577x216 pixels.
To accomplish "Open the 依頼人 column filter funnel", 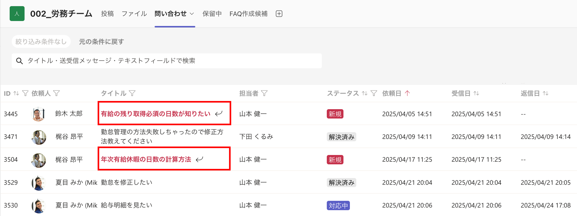I will tap(57, 93).
